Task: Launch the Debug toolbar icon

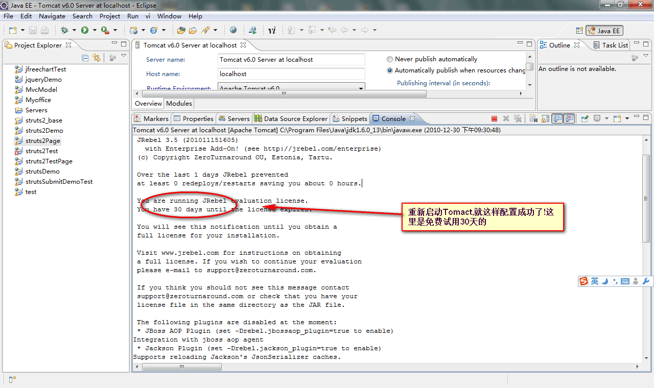Action: point(64,31)
